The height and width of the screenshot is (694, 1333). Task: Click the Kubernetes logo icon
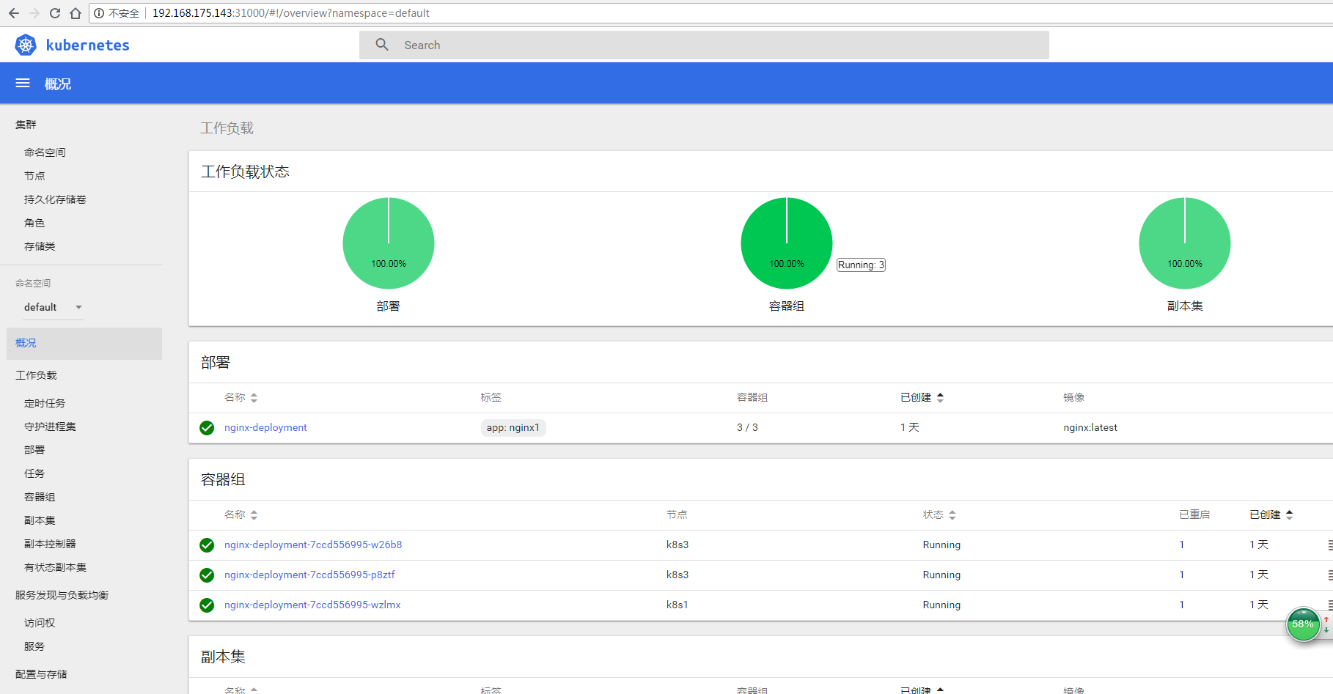coord(26,45)
